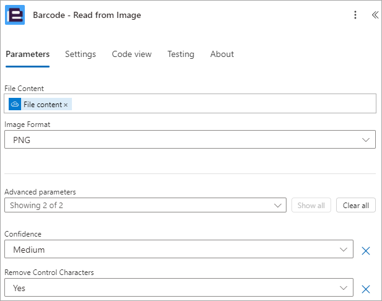Open Remove Control Characters dropdown showing Yes
Image resolution: width=382 pixels, height=301 pixels.
[179, 287]
